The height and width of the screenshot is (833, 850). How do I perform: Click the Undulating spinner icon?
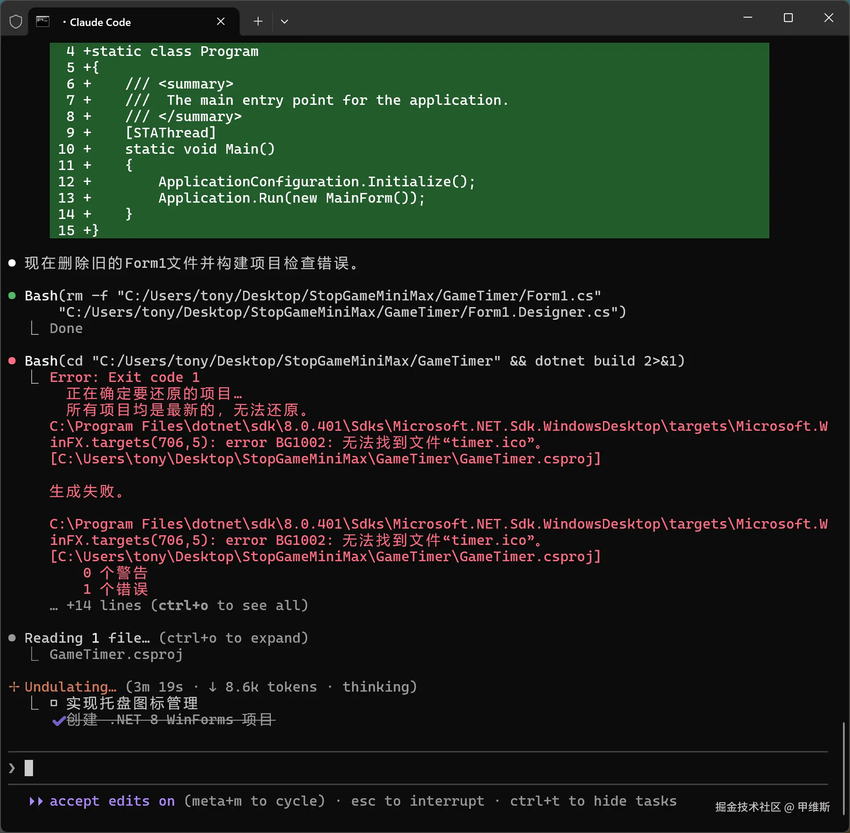(x=14, y=687)
